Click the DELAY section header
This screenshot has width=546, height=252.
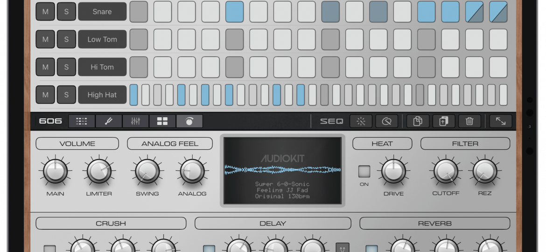[x=273, y=223]
